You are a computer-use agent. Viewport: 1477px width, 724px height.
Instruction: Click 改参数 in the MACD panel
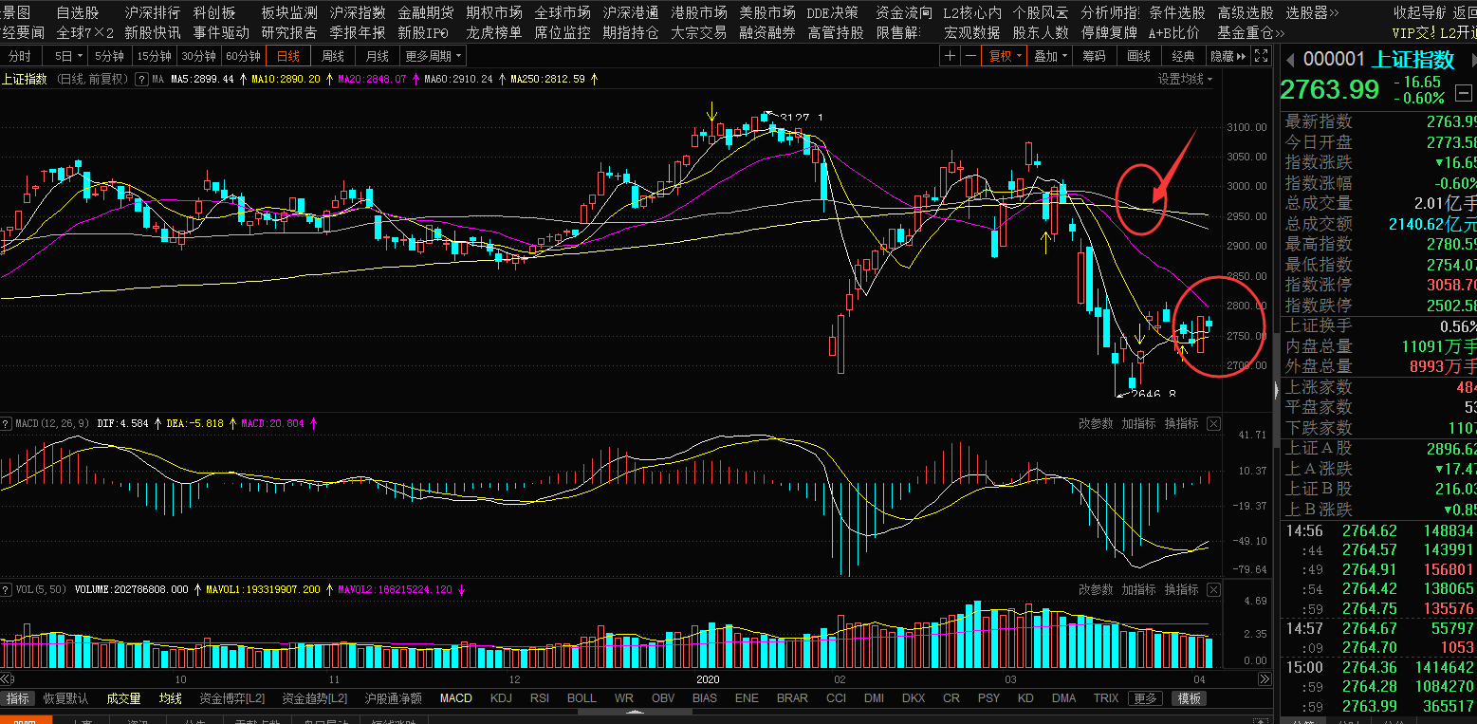tap(1096, 423)
